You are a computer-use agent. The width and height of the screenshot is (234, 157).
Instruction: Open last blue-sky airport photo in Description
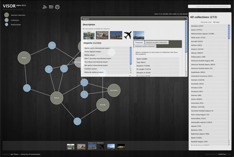pyautogui.click(x=139, y=35)
